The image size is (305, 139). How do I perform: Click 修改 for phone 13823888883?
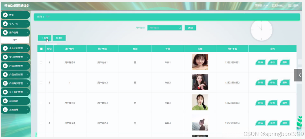[273, 103]
